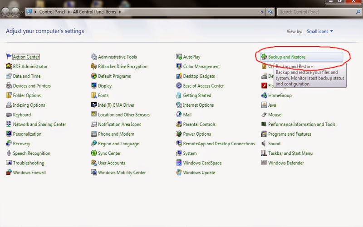The width and height of the screenshot is (363, 227).
Task: Go back with the Back button
Action: [x=6, y=12]
